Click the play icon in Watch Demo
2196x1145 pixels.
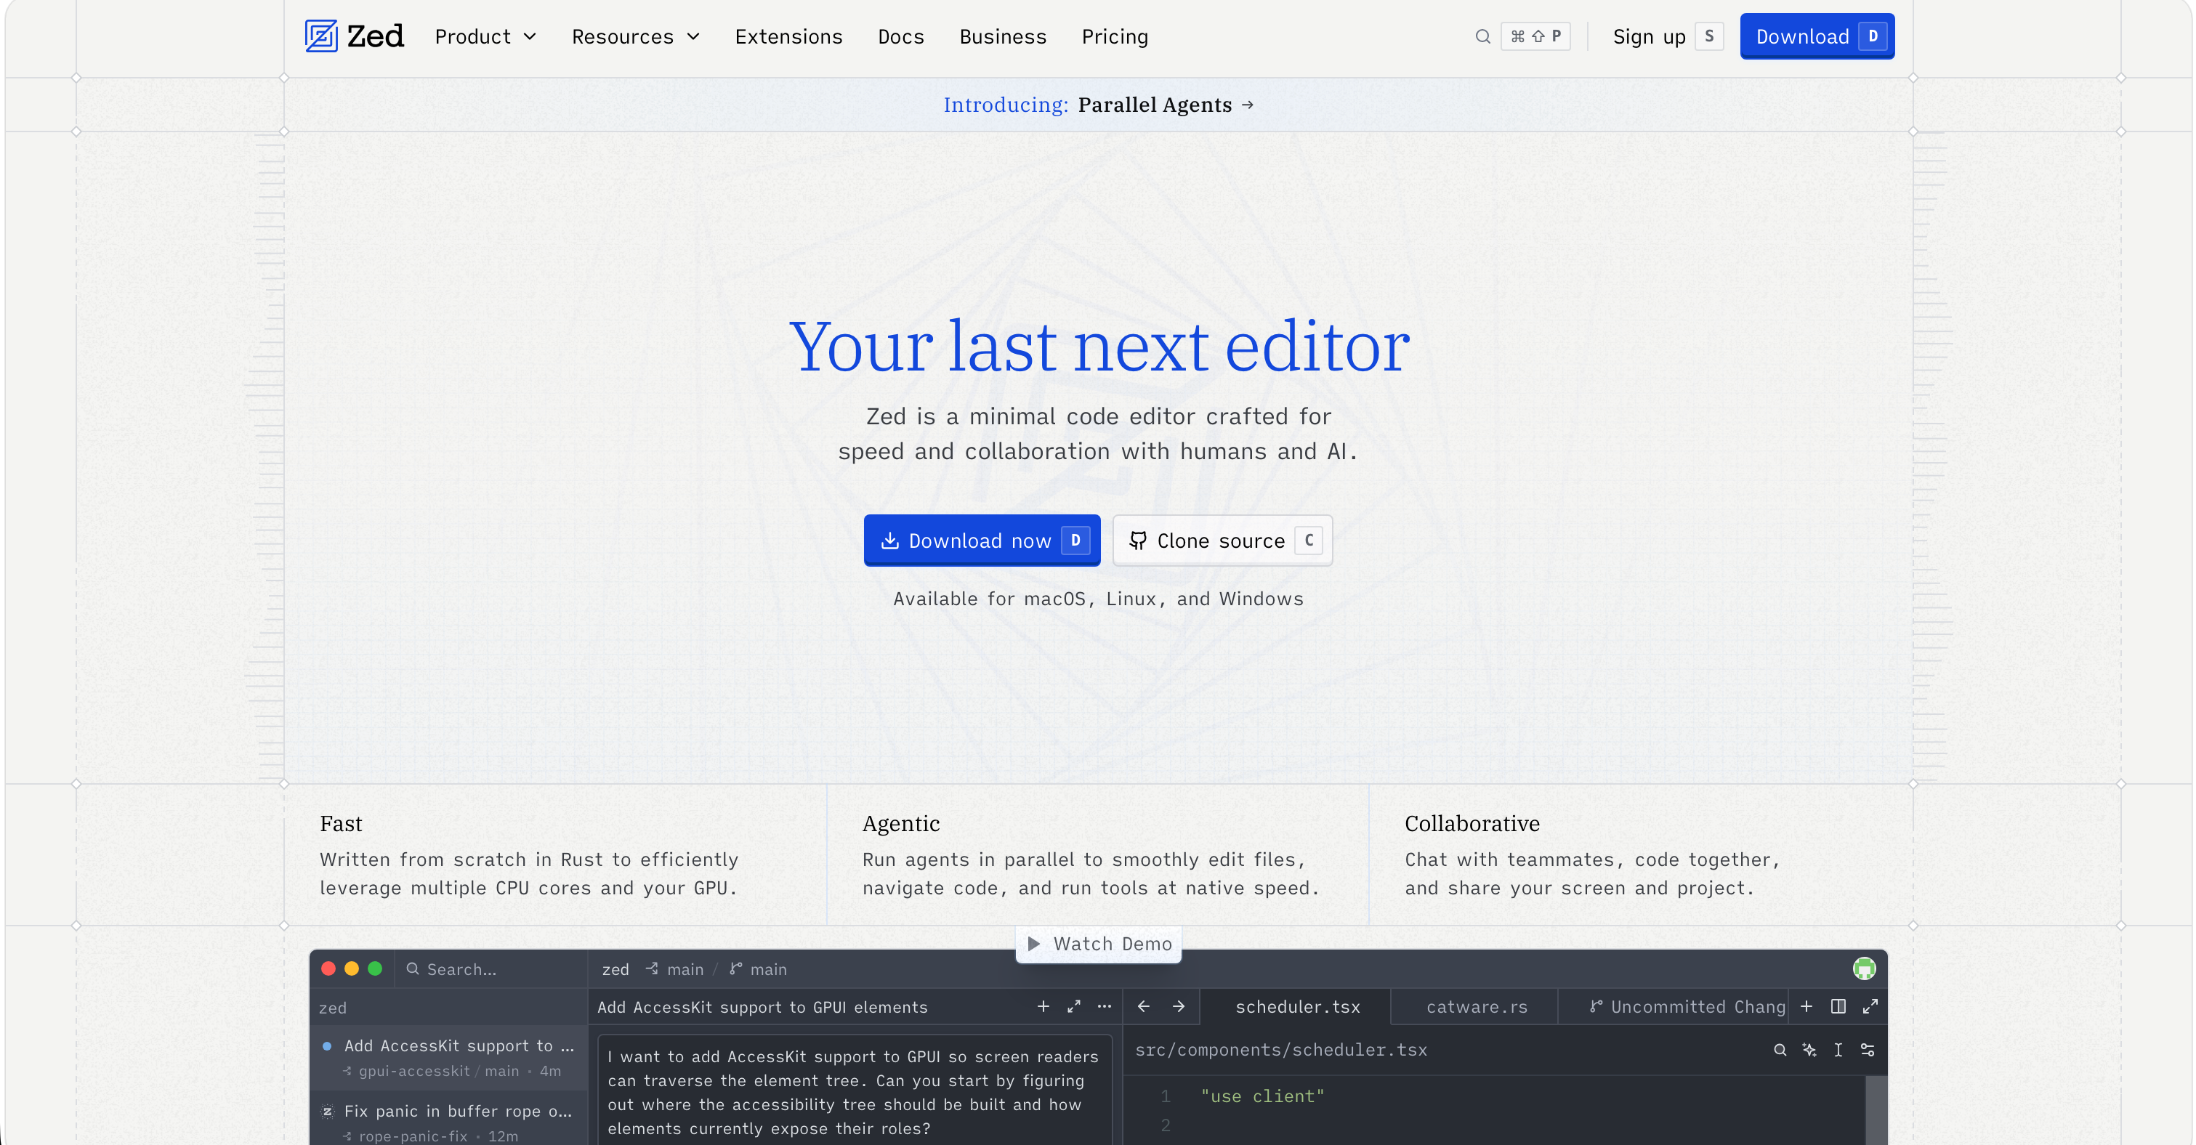point(1033,944)
